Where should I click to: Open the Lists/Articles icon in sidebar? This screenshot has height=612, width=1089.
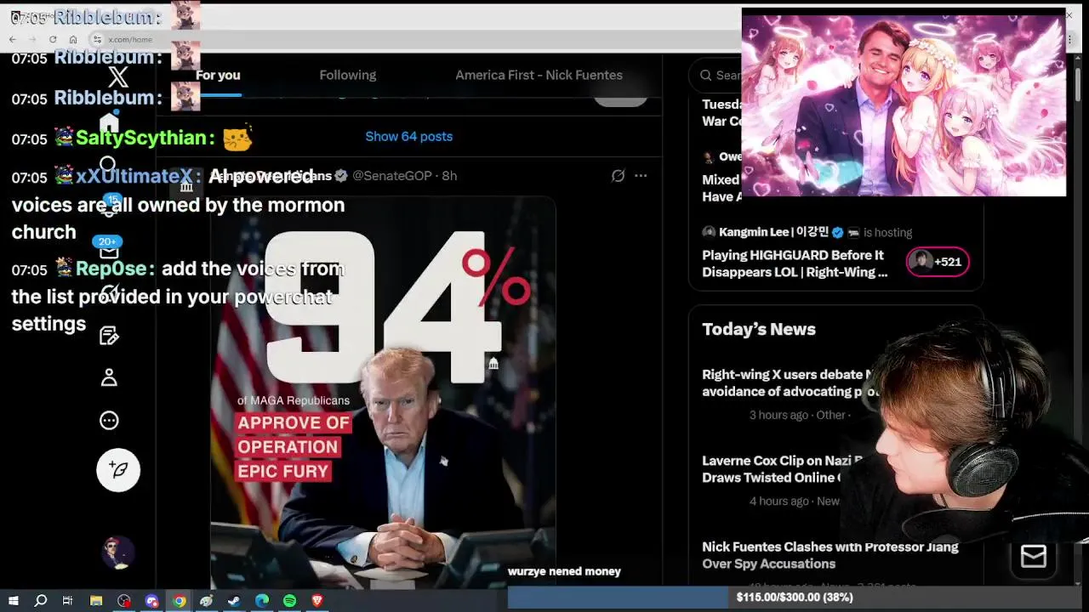(x=109, y=336)
